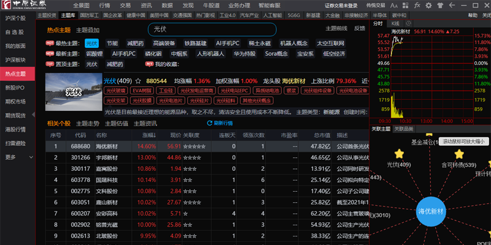Viewport: 491px width, 245px height.
Task: Select the 宇邦新材 stock row
Action: pyautogui.click(x=207, y=157)
